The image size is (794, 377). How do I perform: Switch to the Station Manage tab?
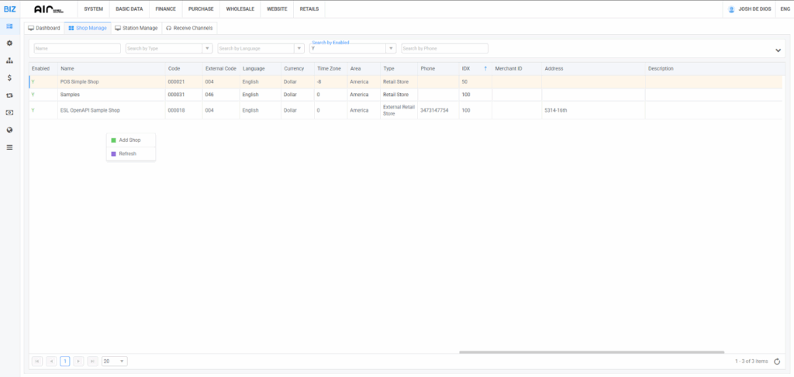tap(136, 28)
